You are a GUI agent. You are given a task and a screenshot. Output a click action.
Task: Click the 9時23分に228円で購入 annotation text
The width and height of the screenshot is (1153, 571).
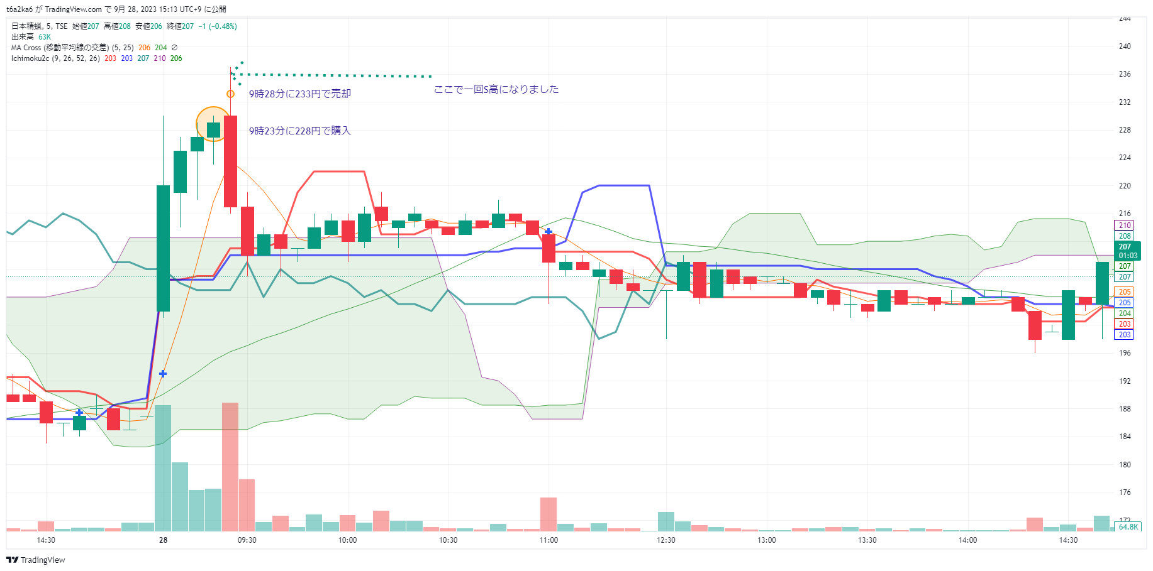click(300, 131)
